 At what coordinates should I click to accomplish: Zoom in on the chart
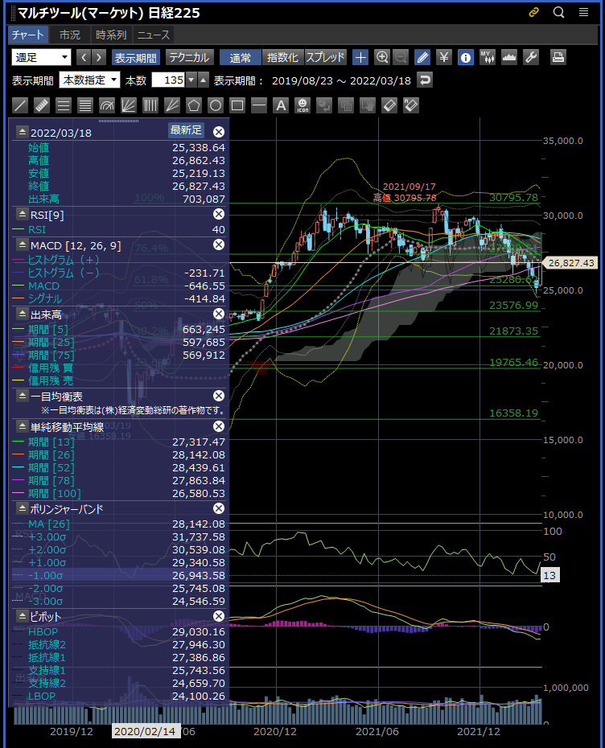(382, 57)
